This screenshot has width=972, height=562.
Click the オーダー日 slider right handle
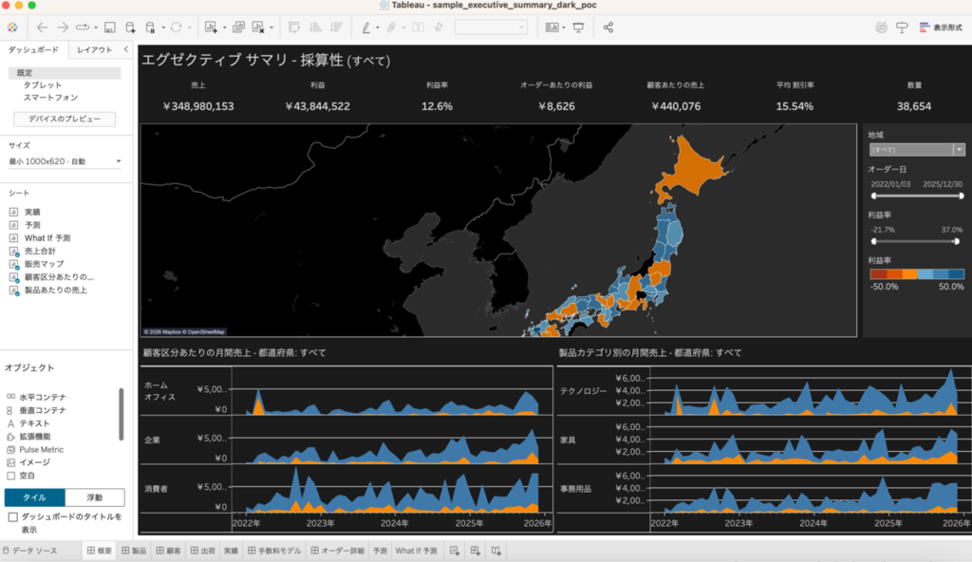(962, 196)
